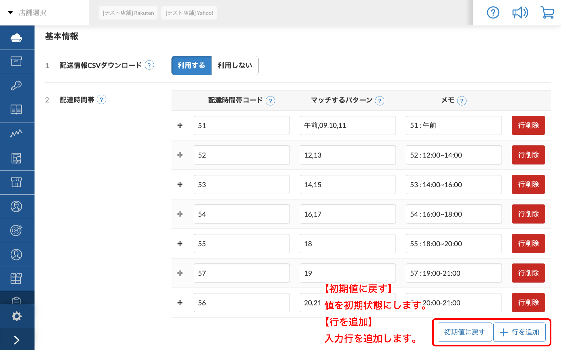Viewport: 561px width, 350px height.
Task: Click help icon beside 配達時間帯コード
Action: [x=270, y=101]
